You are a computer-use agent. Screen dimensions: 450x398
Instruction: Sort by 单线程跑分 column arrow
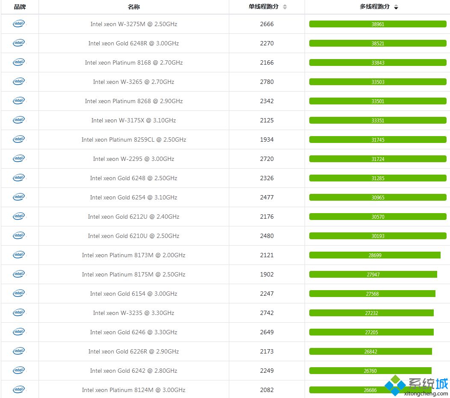(285, 7)
